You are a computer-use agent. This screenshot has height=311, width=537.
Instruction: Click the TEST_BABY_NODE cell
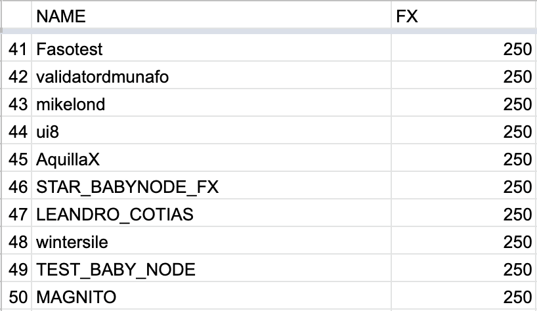pos(211,268)
